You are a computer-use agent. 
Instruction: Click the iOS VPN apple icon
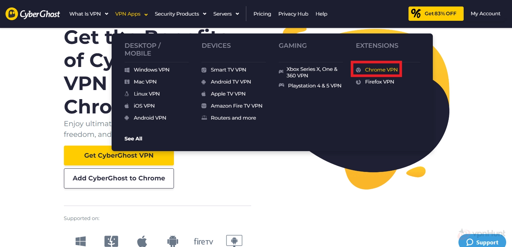(x=127, y=106)
